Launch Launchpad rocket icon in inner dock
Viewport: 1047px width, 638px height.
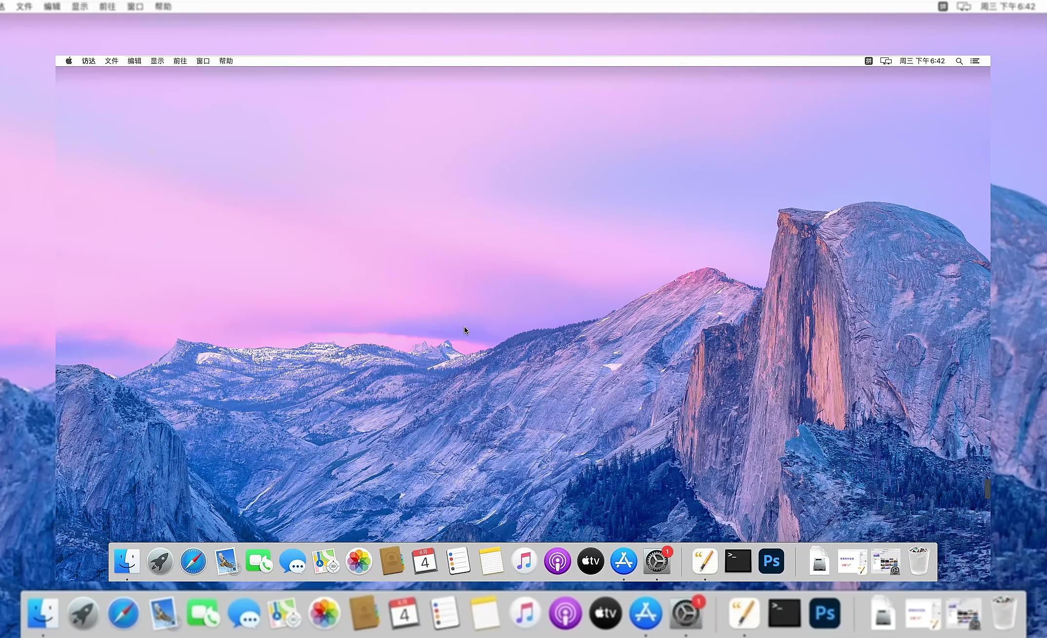coord(160,561)
